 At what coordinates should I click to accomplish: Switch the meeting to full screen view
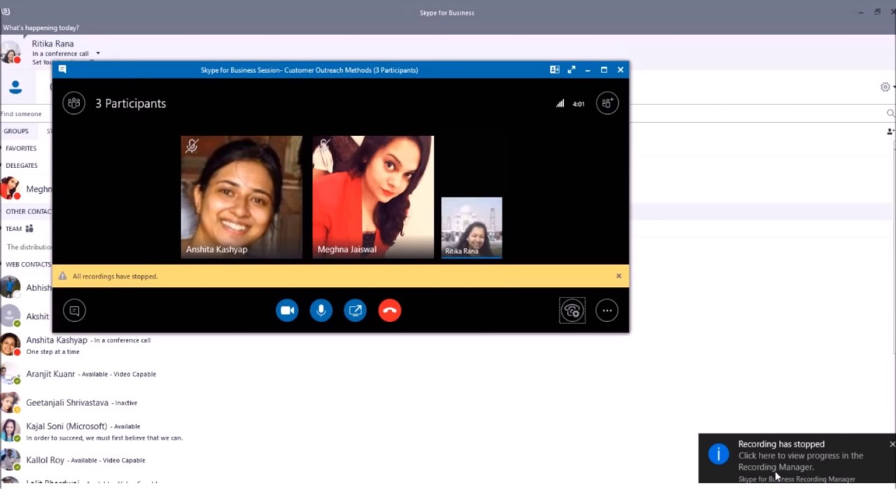[571, 70]
